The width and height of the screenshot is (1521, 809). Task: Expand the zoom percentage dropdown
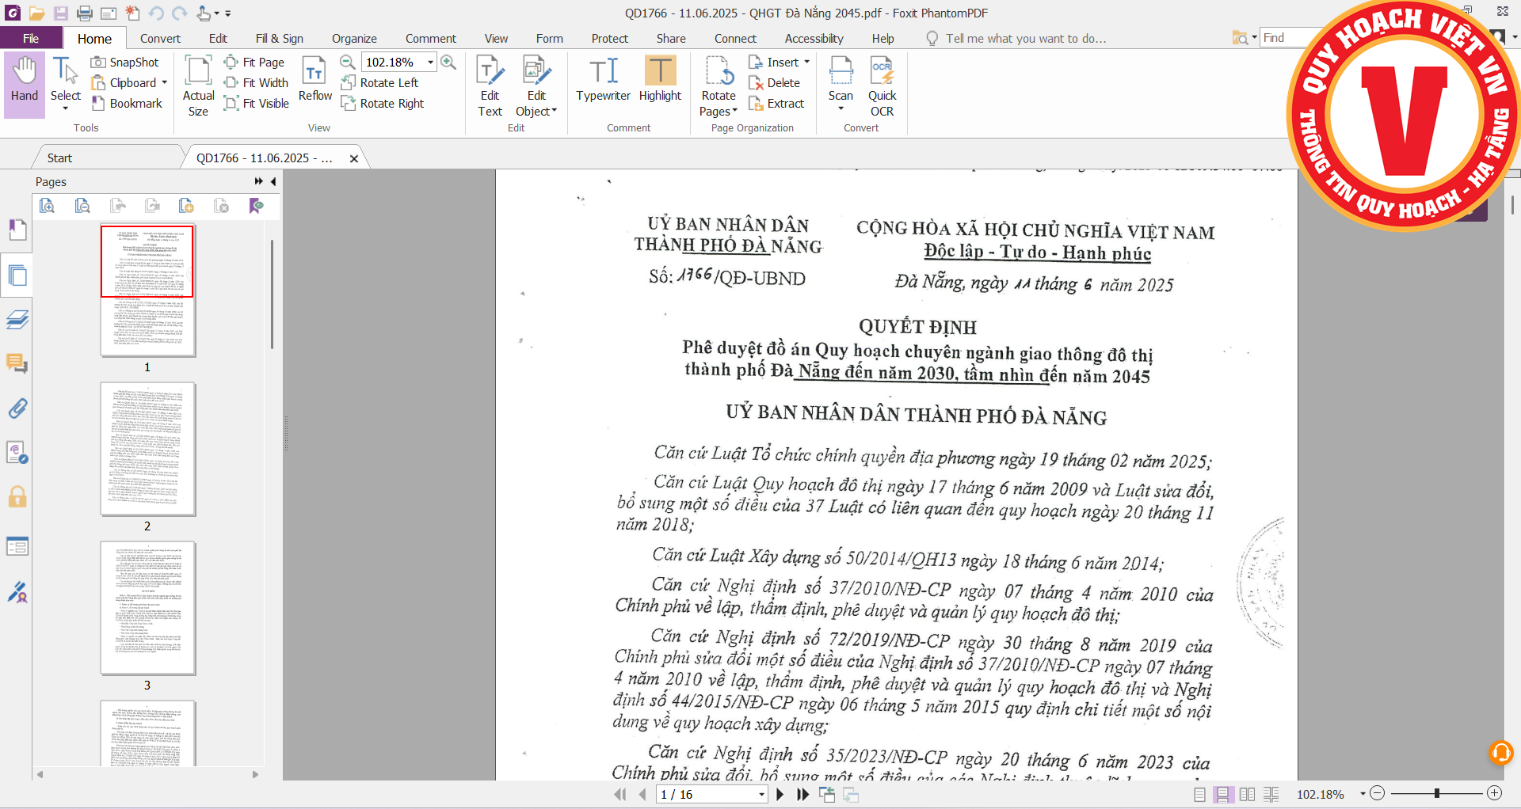coord(430,63)
